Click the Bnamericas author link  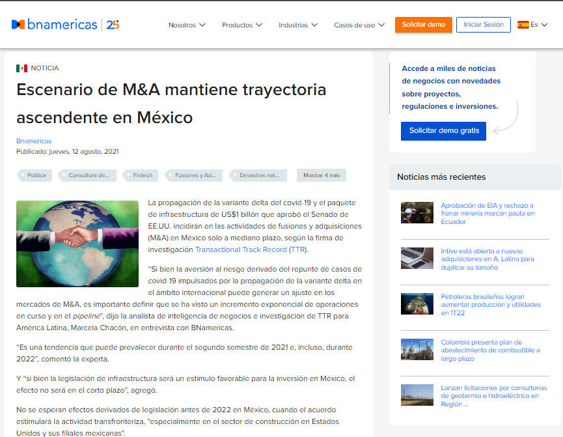click(34, 141)
